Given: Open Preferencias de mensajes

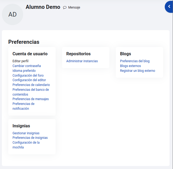Looking at the screenshot, I should (31, 99).
